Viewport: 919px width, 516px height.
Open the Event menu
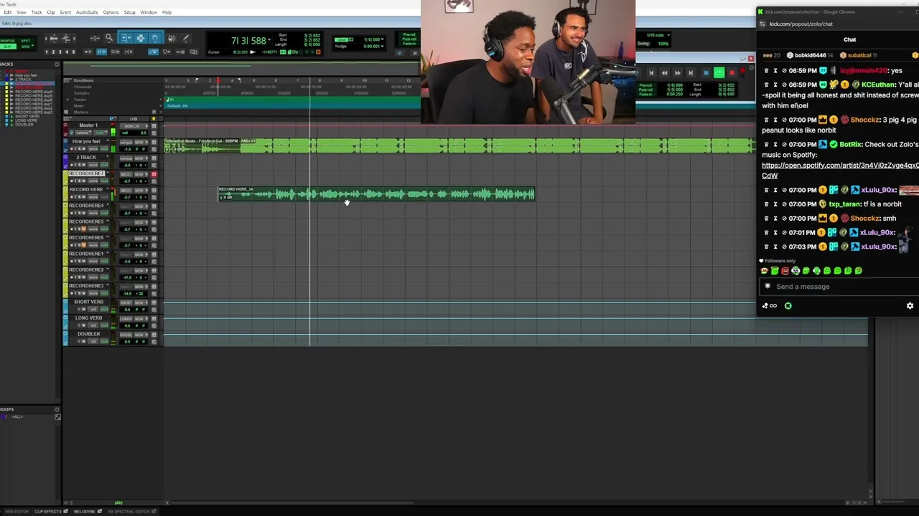[x=65, y=12]
